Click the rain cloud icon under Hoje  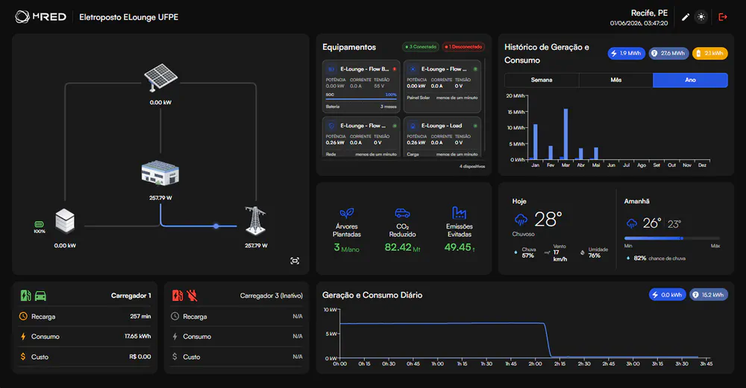521,220
